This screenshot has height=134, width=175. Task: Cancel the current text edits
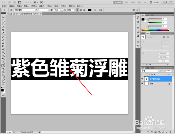(x=134, y=10)
